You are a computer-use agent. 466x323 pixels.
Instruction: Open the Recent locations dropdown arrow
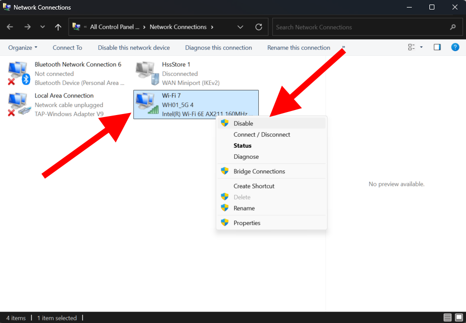[43, 27]
